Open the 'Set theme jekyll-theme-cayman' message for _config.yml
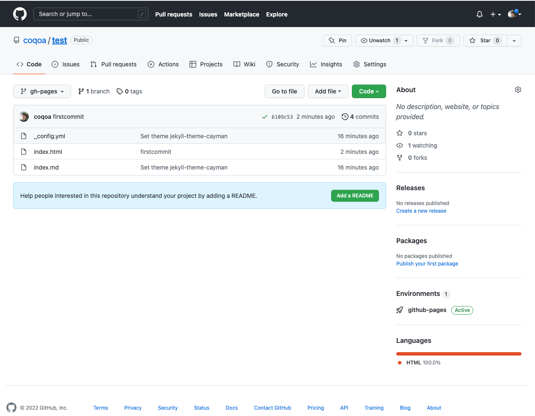Image resolution: width=535 pixels, height=416 pixels. tap(184, 136)
